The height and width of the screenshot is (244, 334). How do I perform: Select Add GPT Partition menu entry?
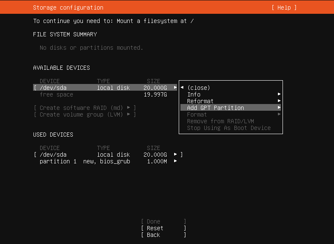(231, 107)
